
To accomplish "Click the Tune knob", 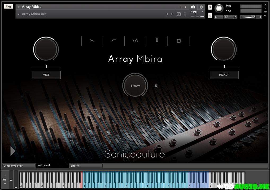I will (x=219, y=8).
